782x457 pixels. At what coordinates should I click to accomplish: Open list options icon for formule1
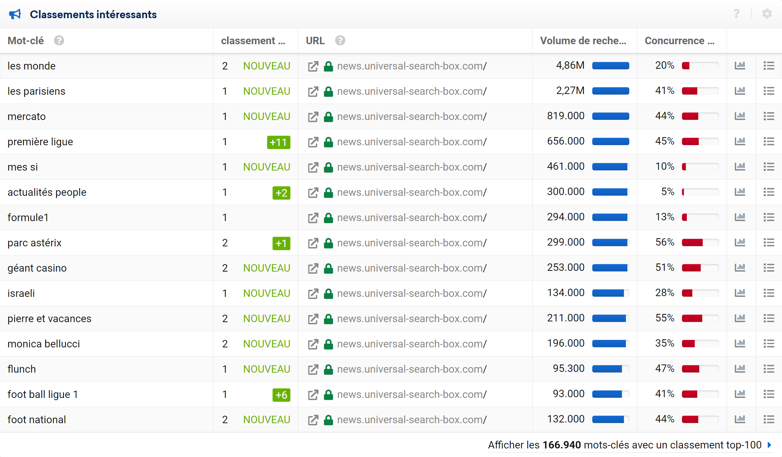pos(769,217)
